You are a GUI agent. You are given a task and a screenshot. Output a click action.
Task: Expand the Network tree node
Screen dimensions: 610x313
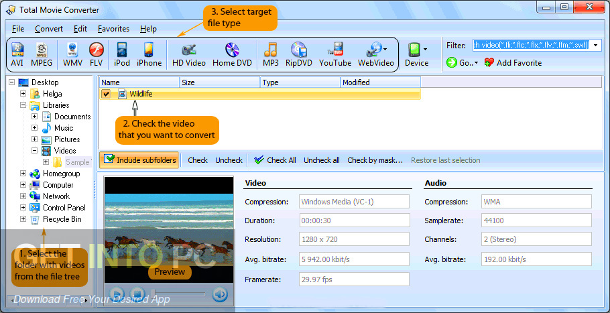(23, 196)
